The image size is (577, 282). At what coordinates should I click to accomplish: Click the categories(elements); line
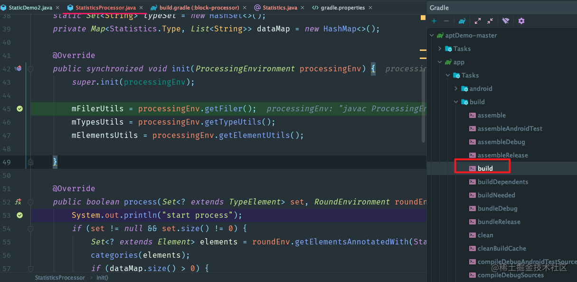(x=140, y=255)
